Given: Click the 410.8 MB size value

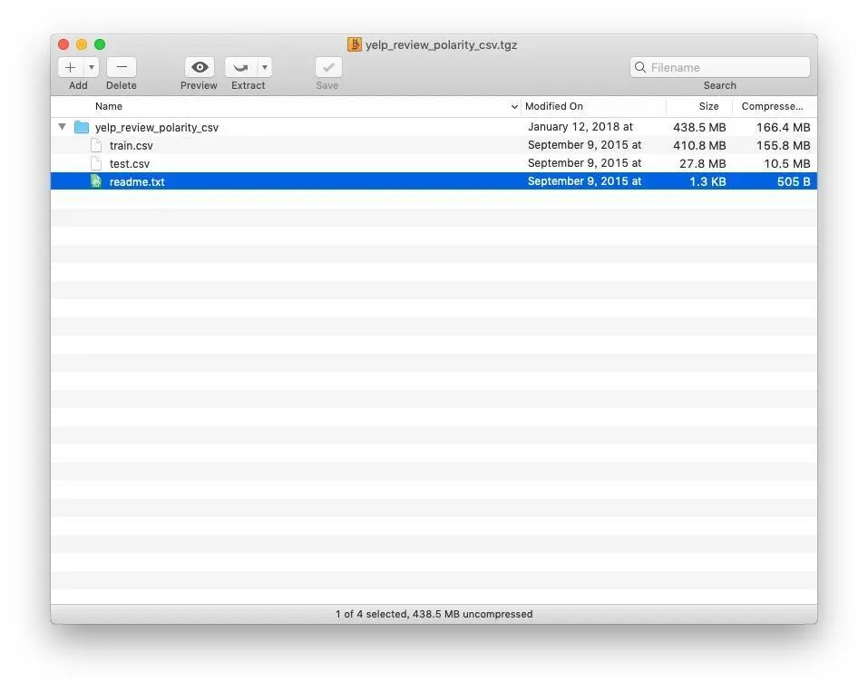Looking at the screenshot, I should coord(699,145).
